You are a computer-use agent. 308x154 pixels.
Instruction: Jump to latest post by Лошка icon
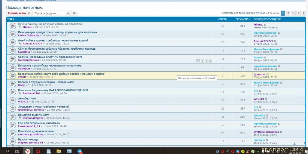click(x=265, y=57)
